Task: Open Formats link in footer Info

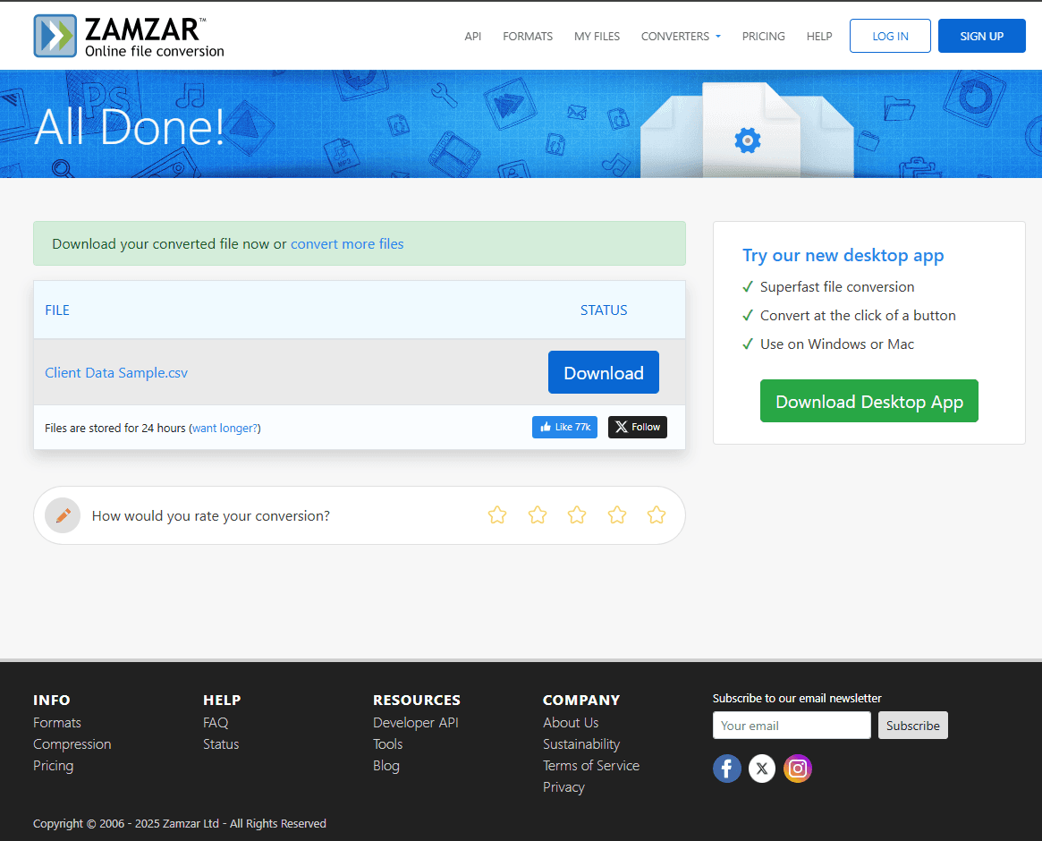Action: (57, 723)
